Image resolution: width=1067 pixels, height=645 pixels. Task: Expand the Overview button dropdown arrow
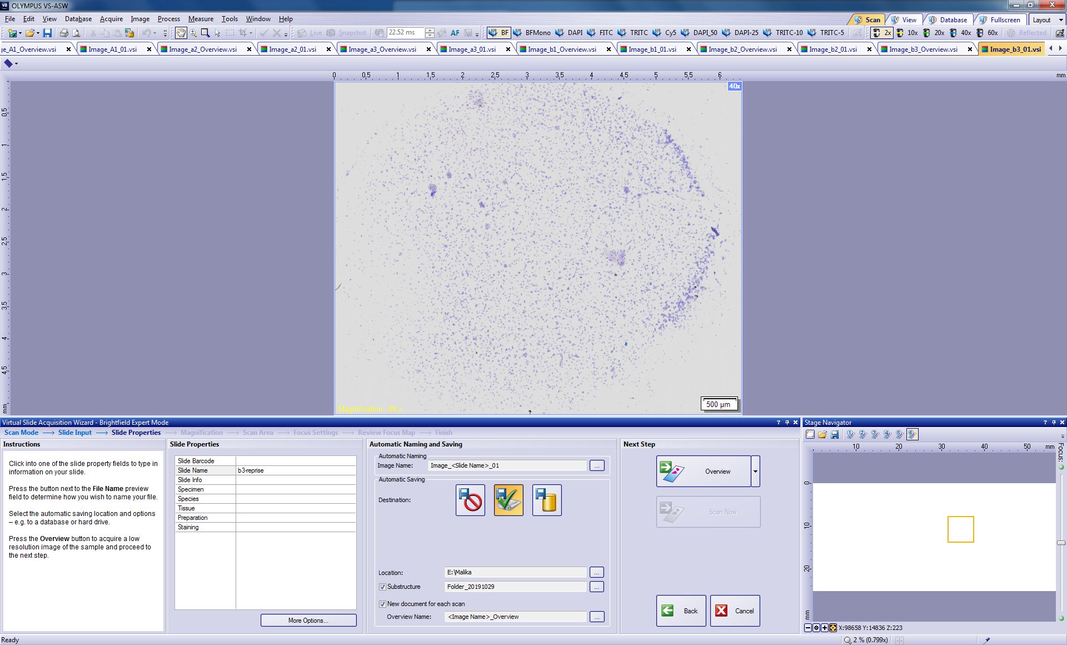(755, 472)
